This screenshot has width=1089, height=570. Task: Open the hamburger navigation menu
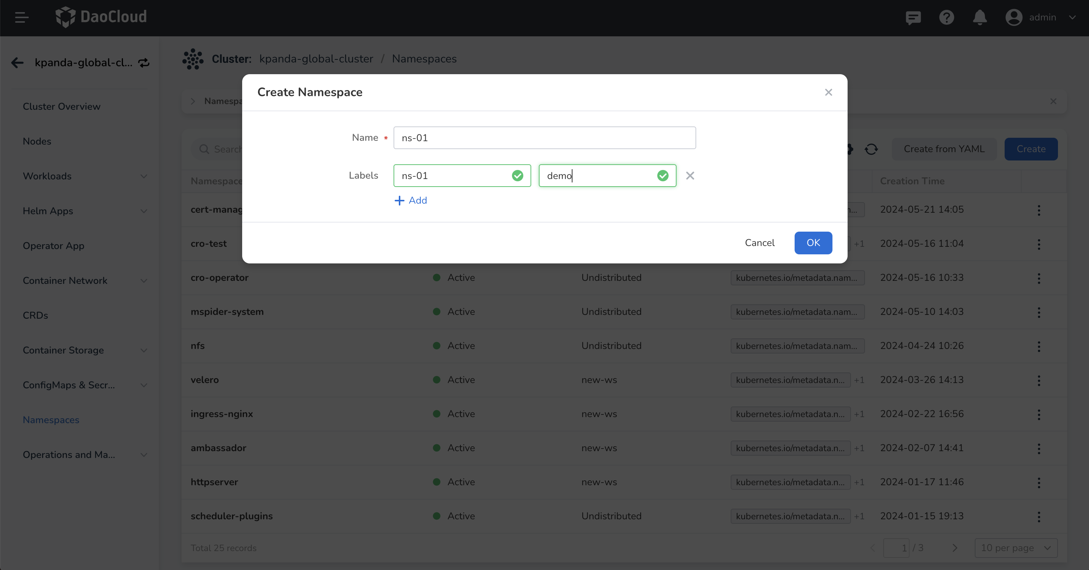(x=21, y=17)
